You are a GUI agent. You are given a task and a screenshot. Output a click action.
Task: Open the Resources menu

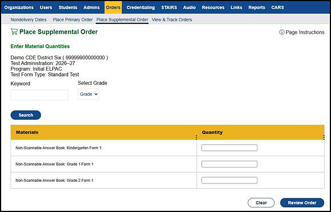click(213, 7)
